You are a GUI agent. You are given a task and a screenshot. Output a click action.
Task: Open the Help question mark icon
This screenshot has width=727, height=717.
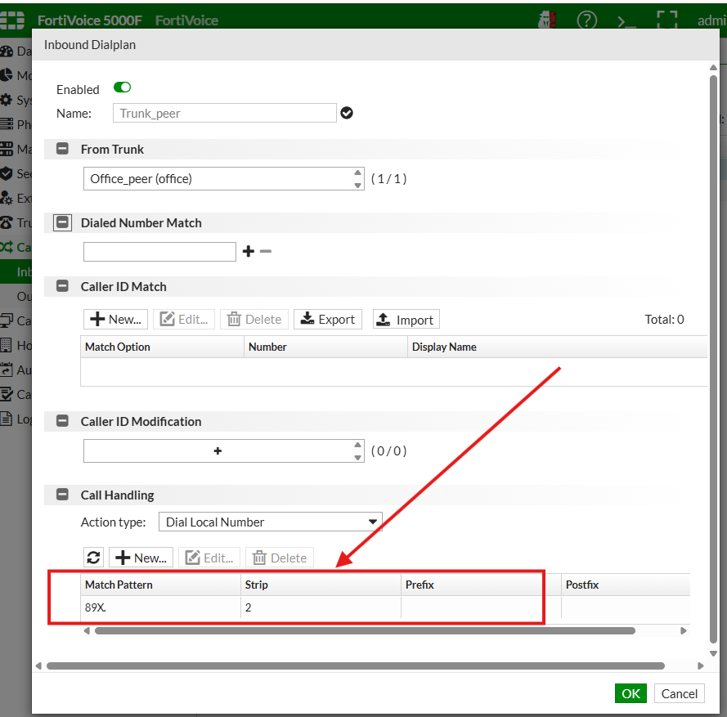click(586, 20)
